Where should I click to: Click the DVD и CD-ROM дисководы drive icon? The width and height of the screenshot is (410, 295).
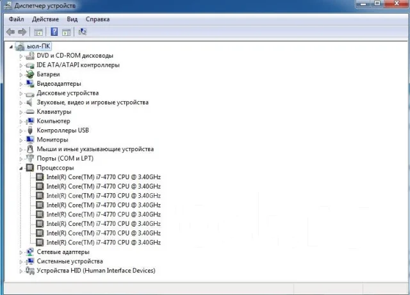[x=30, y=56]
